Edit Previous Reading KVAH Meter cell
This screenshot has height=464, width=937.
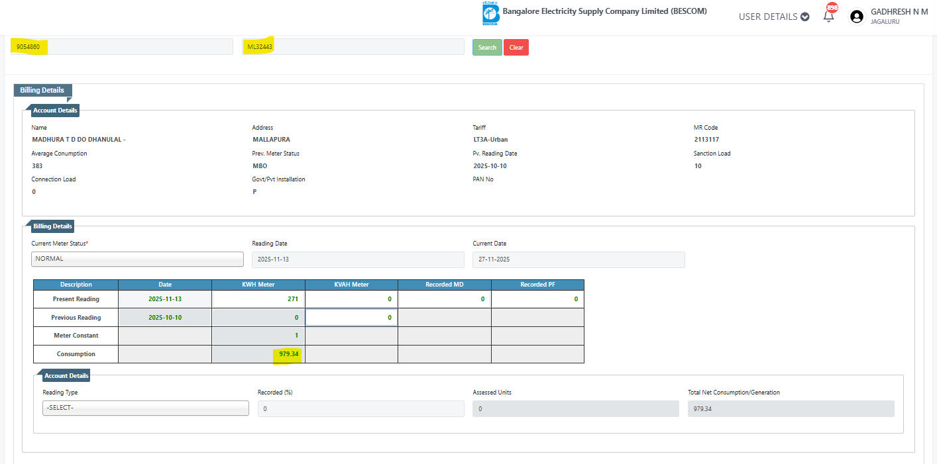[351, 318]
